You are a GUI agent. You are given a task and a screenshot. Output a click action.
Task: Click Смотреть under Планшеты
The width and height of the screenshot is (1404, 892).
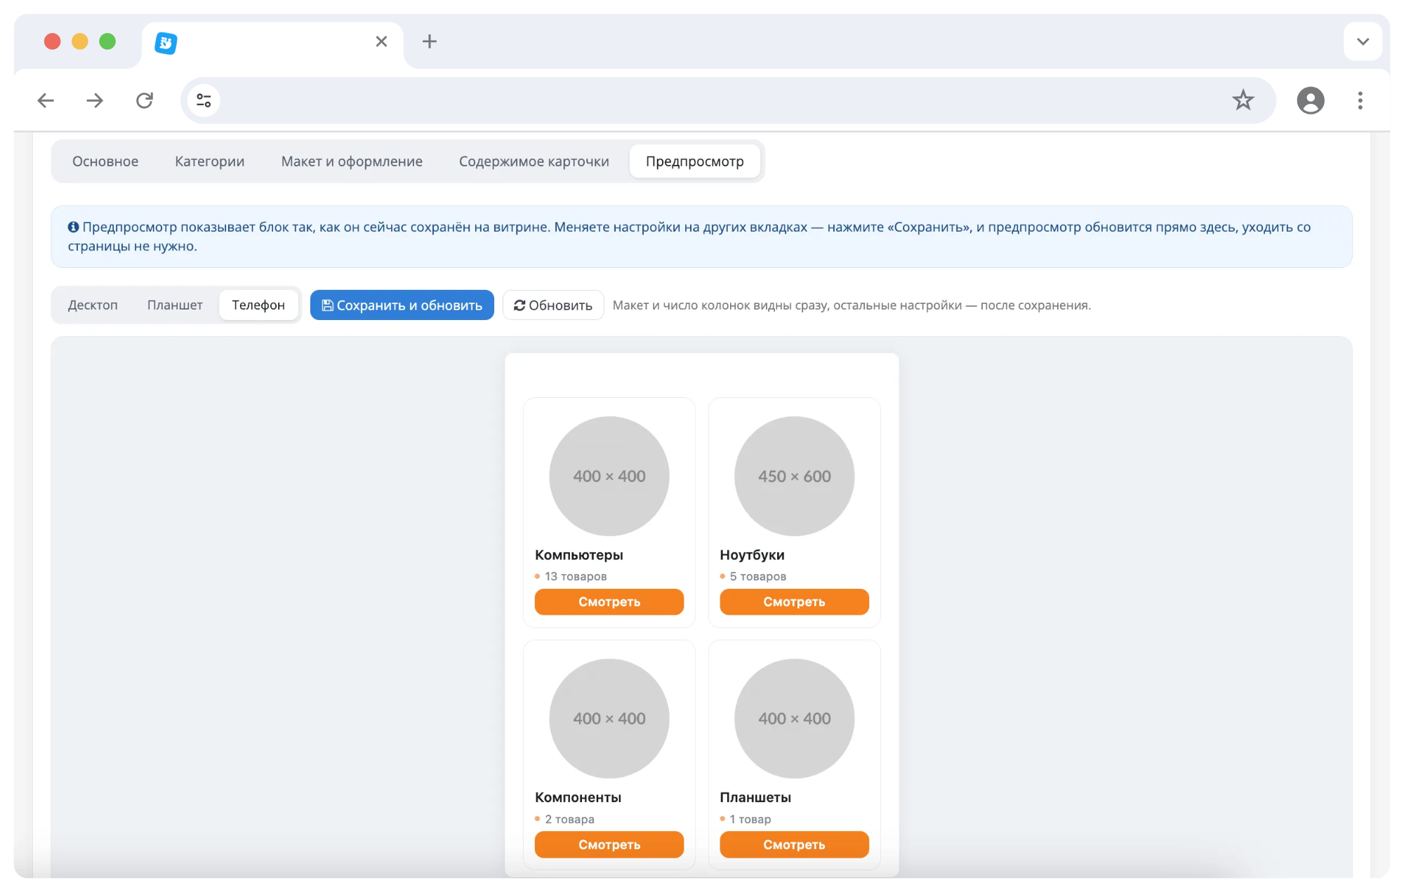pos(794,845)
